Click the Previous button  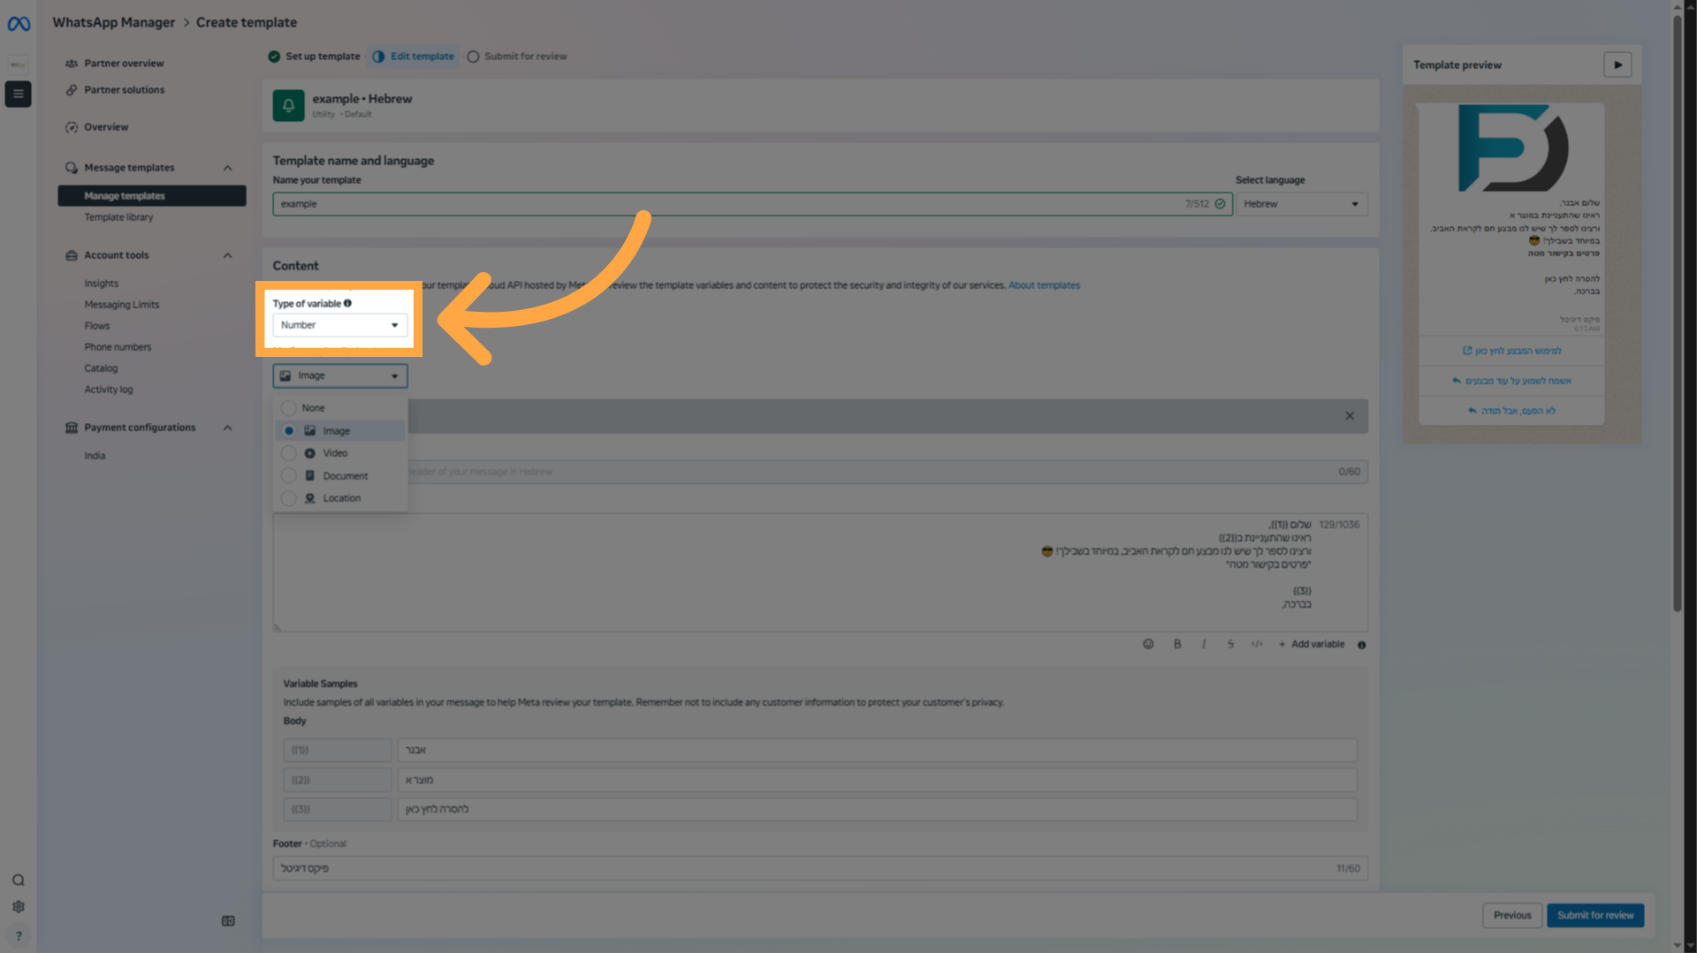[x=1512, y=915]
